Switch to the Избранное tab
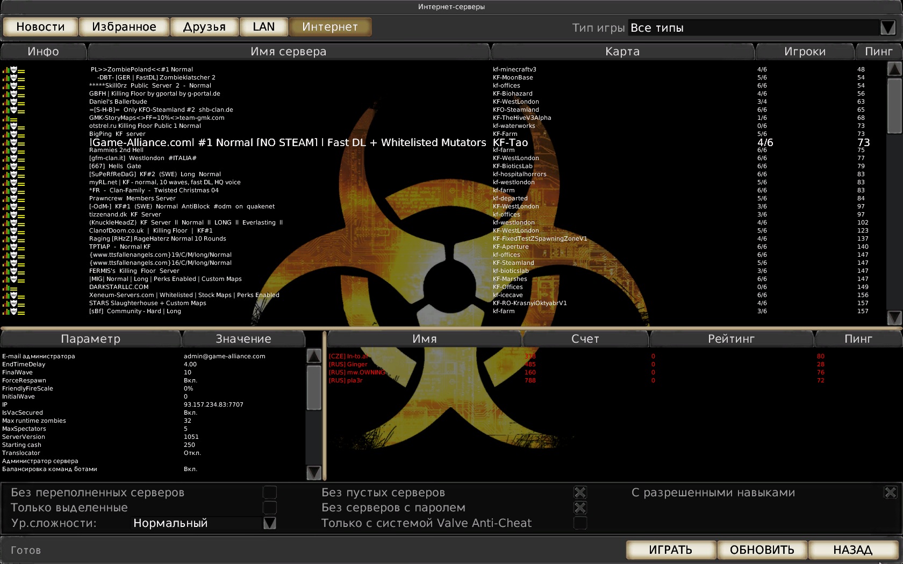Screen dimensions: 903x564 (x=124, y=27)
